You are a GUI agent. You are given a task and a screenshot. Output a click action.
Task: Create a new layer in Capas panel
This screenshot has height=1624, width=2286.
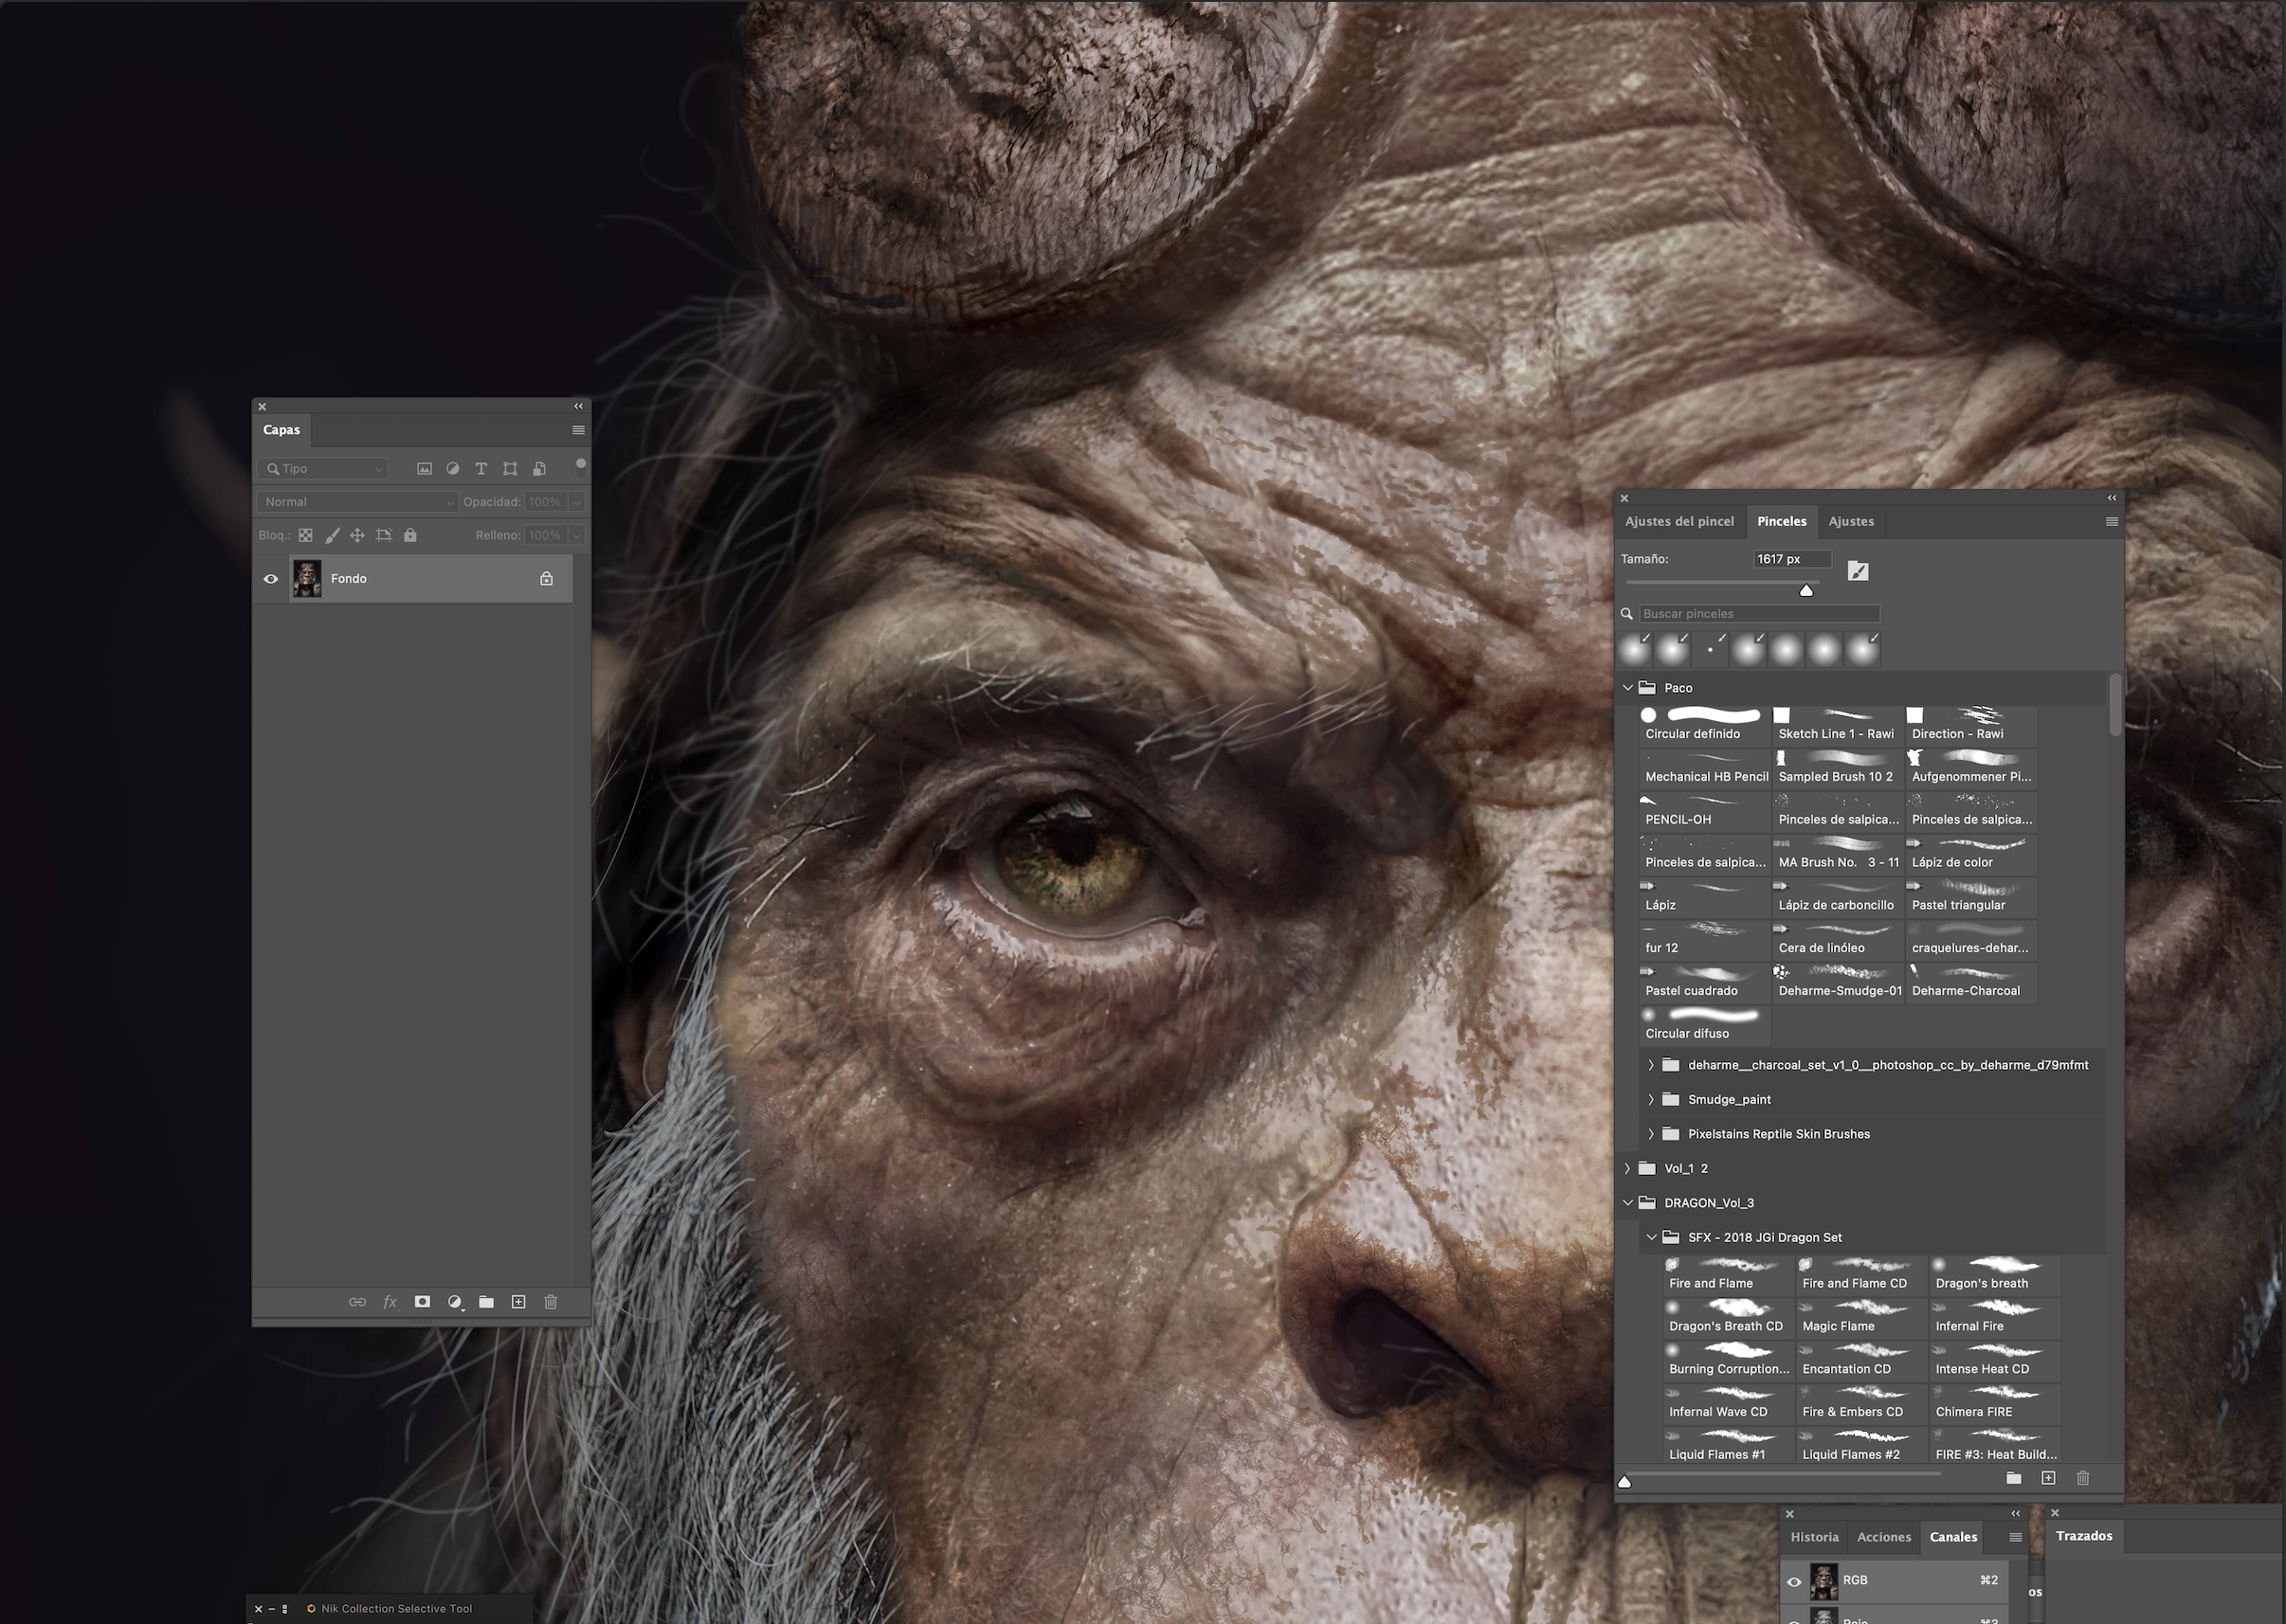pyautogui.click(x=518, y=1302)
